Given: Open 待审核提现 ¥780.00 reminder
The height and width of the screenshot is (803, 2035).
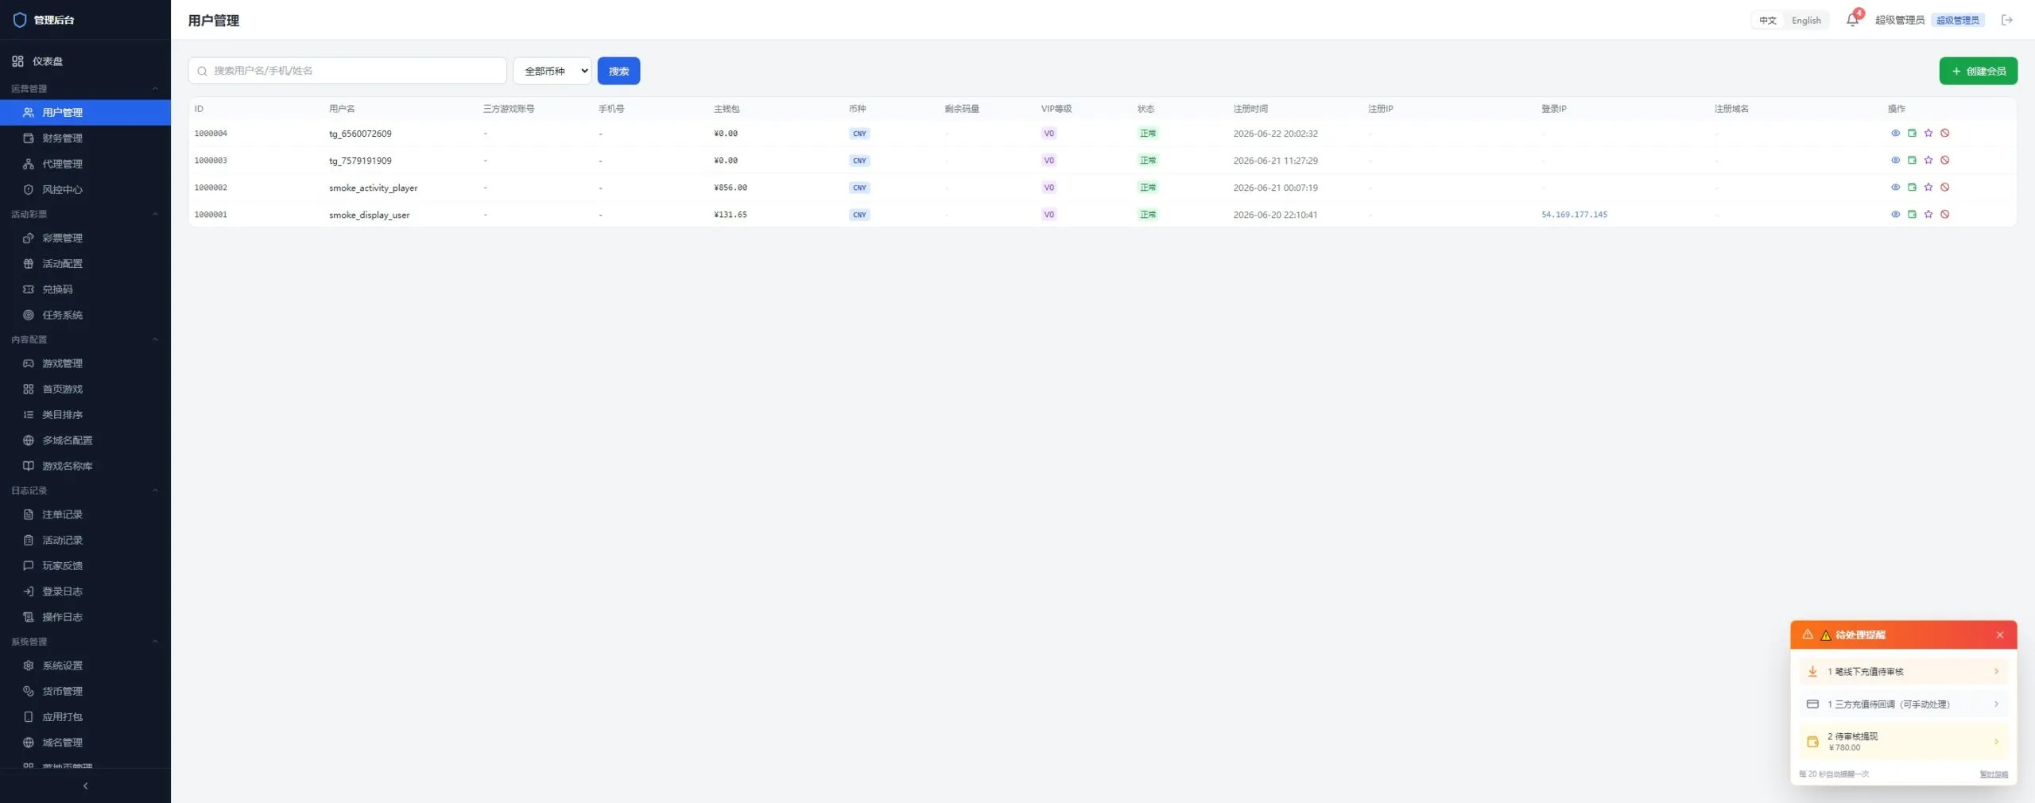Looking at the screenshot, I should tap(1903, 741).
